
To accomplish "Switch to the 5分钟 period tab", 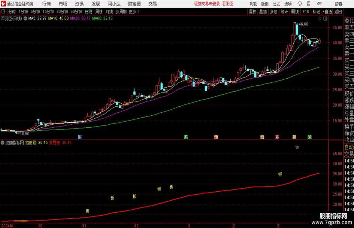I will [x=35, y=12].
